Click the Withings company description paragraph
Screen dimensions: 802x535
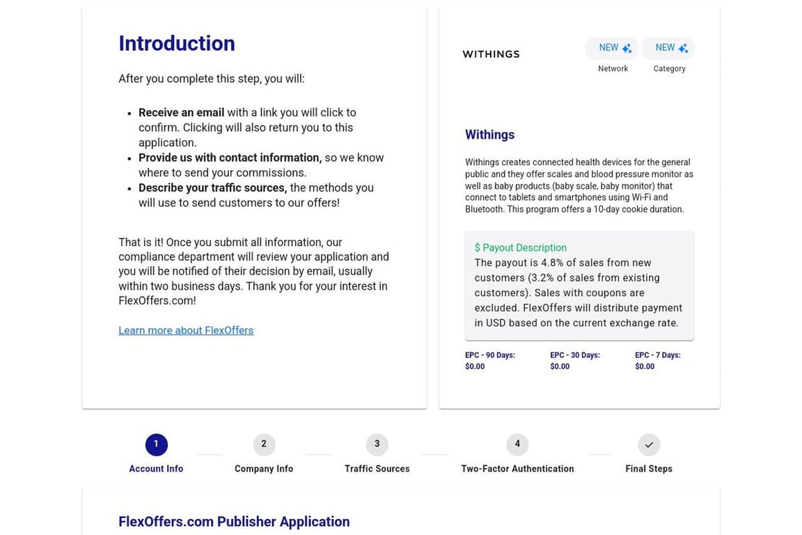coord(579,185)
